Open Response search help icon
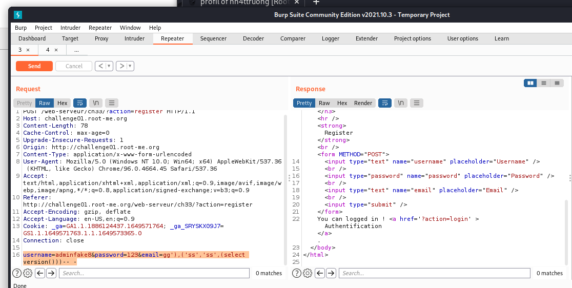The width and height of the screenshot is (572, 288). tap(297, 273)
